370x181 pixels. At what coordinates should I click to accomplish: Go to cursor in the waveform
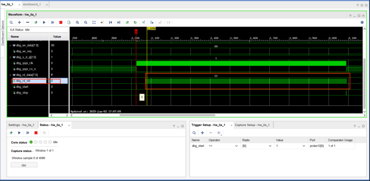point(102,22)
